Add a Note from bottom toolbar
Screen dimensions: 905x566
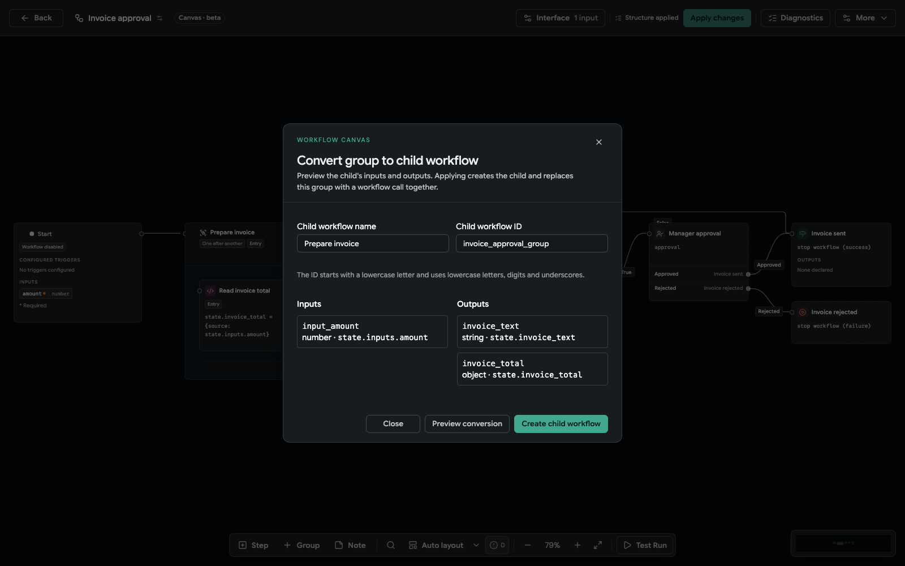tap(350, 545)
